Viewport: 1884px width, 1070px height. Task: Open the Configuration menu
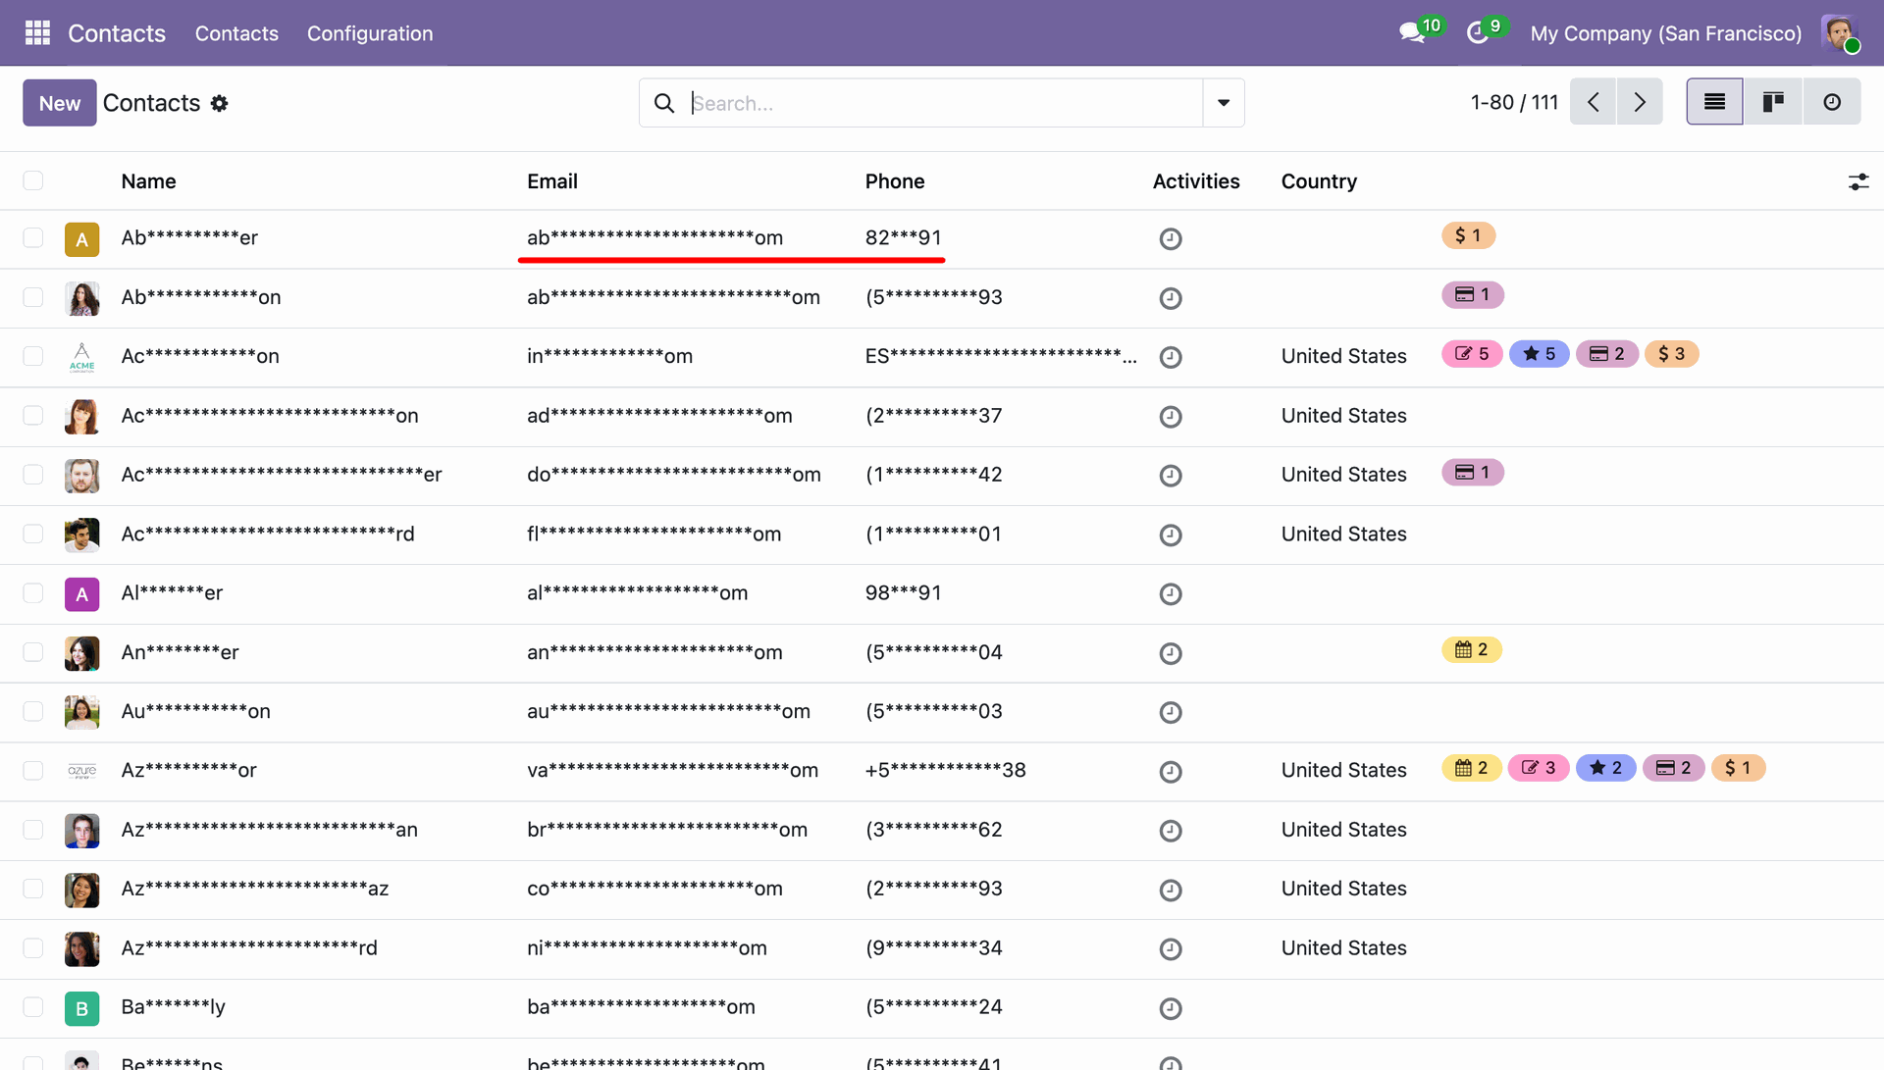(370, 33)
